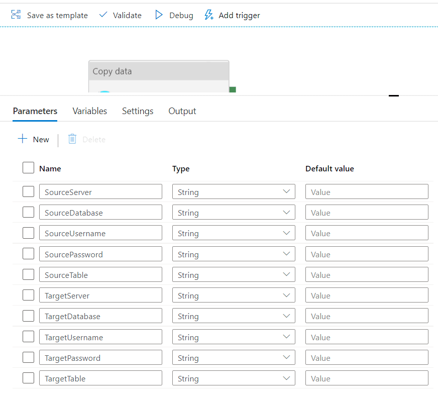The width and height of the screenshot is (438, 397).
Task: Click New to create a parameter
Action: coord(34,139)
